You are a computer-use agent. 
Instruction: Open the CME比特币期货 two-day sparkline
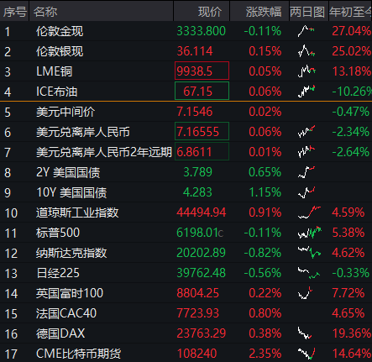tap(307, 354)
